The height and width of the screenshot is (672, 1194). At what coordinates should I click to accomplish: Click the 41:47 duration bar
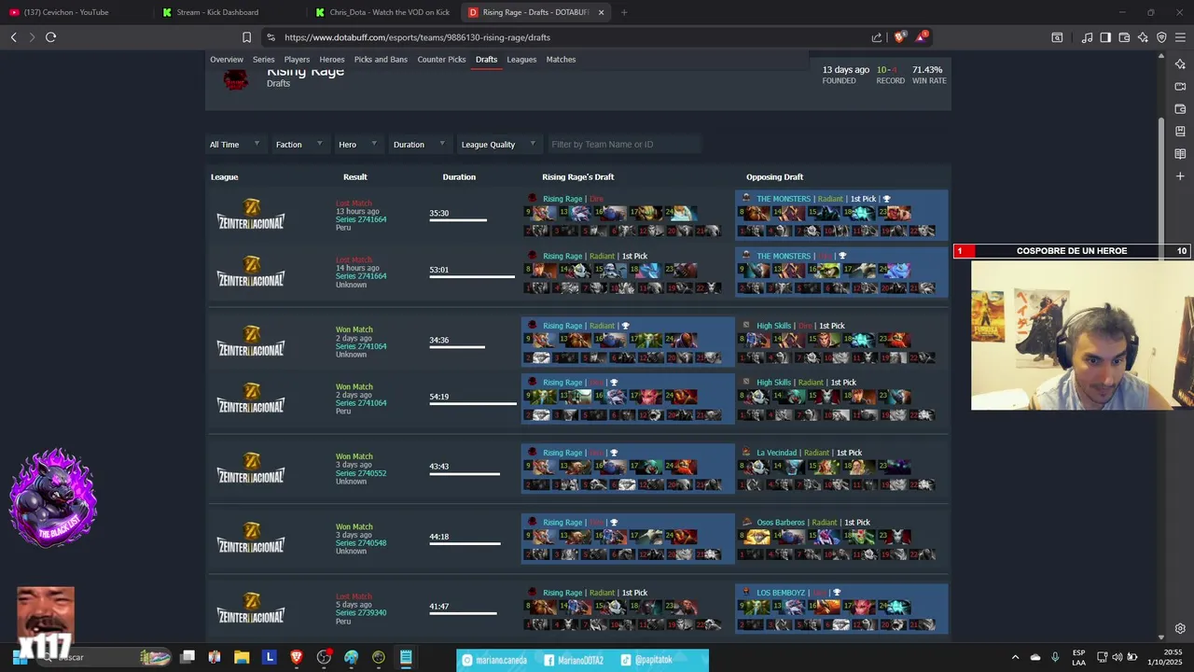(463, 614)
